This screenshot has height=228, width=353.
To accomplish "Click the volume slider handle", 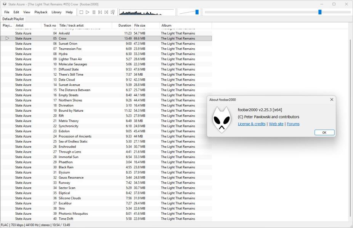I will click(197, 12).
